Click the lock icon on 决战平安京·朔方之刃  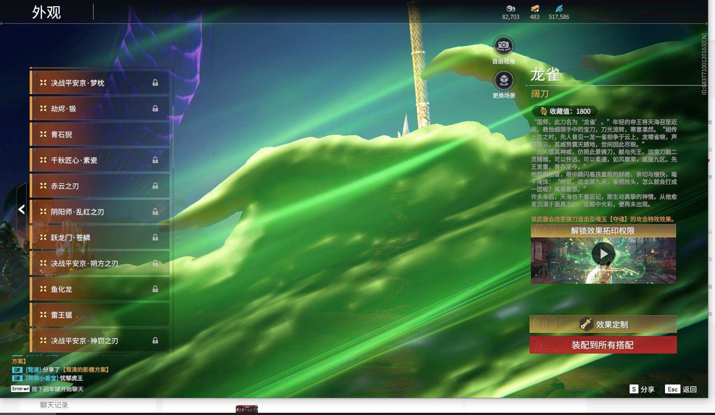(155, 263)
